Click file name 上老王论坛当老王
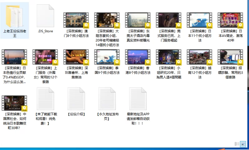Screen dimensions: 249x150 click(x=15, y=33)
